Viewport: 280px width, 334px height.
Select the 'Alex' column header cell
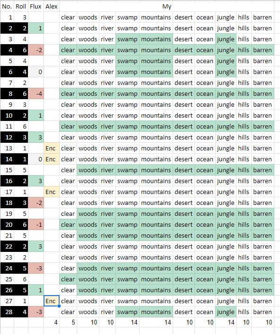click(x=52, y=6)
